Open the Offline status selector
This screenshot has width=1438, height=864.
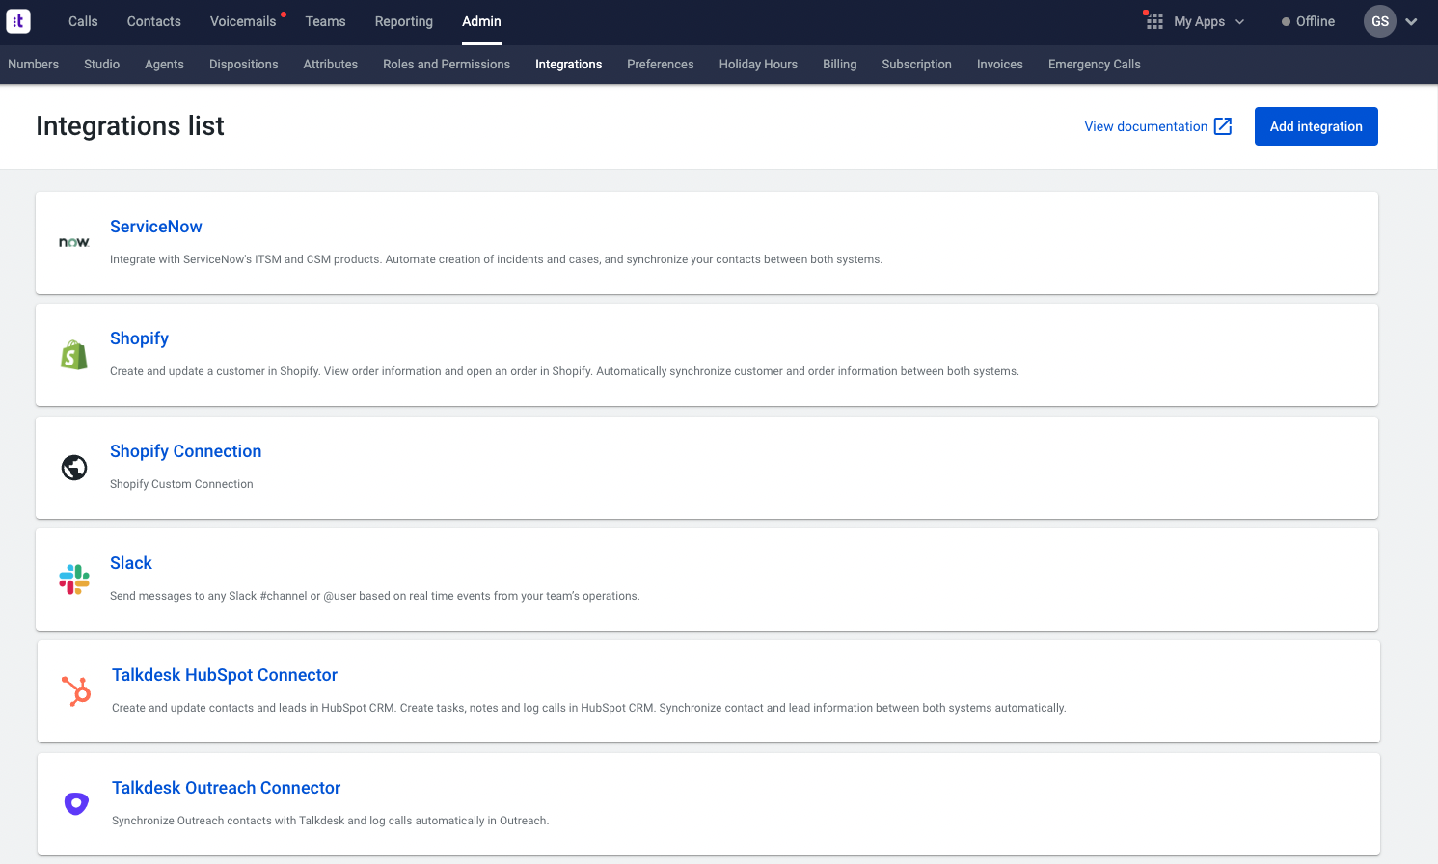point(1308,21)
